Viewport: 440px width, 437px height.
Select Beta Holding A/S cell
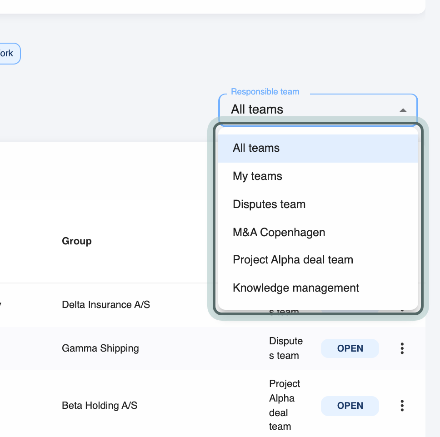tap(100, 406)
